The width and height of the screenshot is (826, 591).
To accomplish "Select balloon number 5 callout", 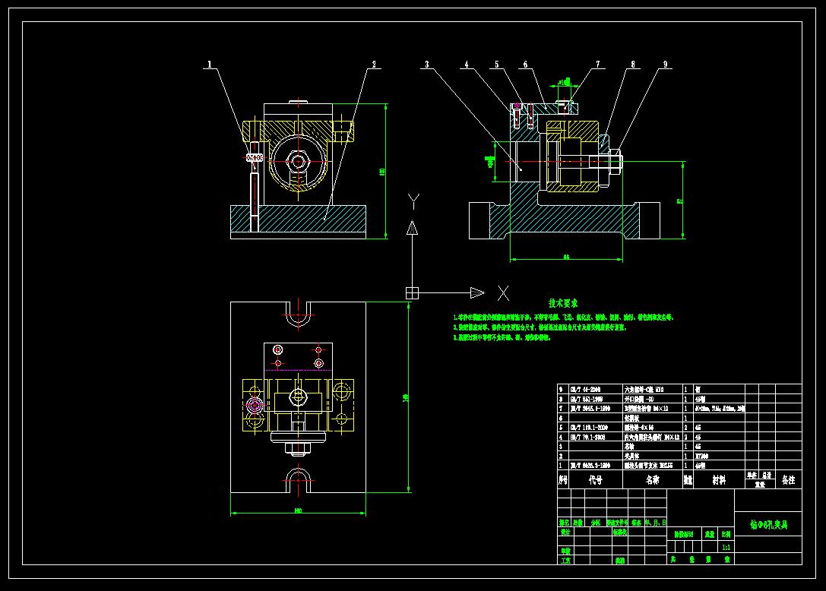I will pyautogui.click(x=496, y=65).
